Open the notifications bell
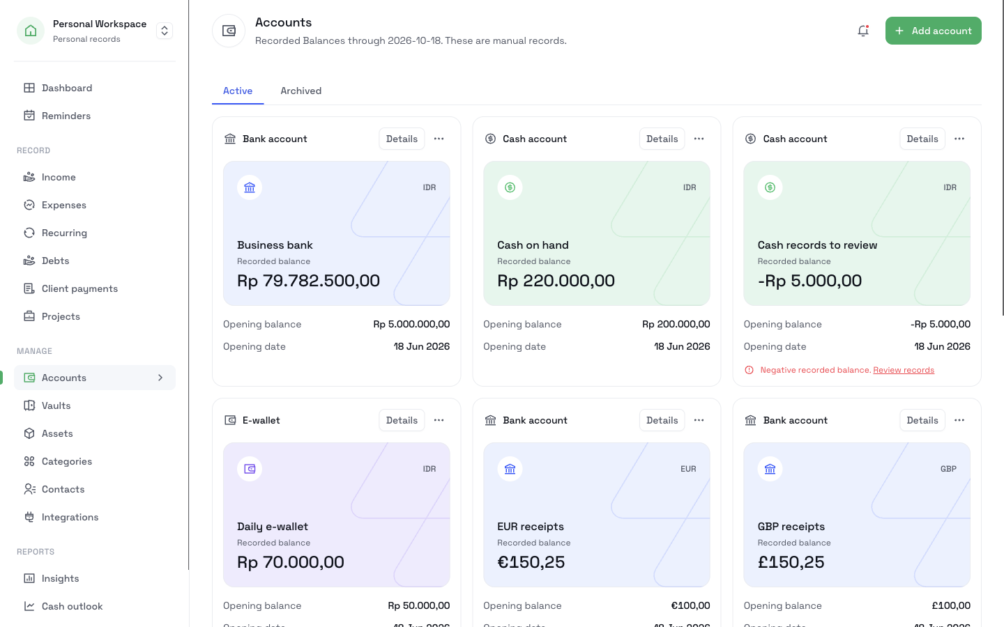The image size is (1004, 627). pyautogui.click(x=863, y=31)
